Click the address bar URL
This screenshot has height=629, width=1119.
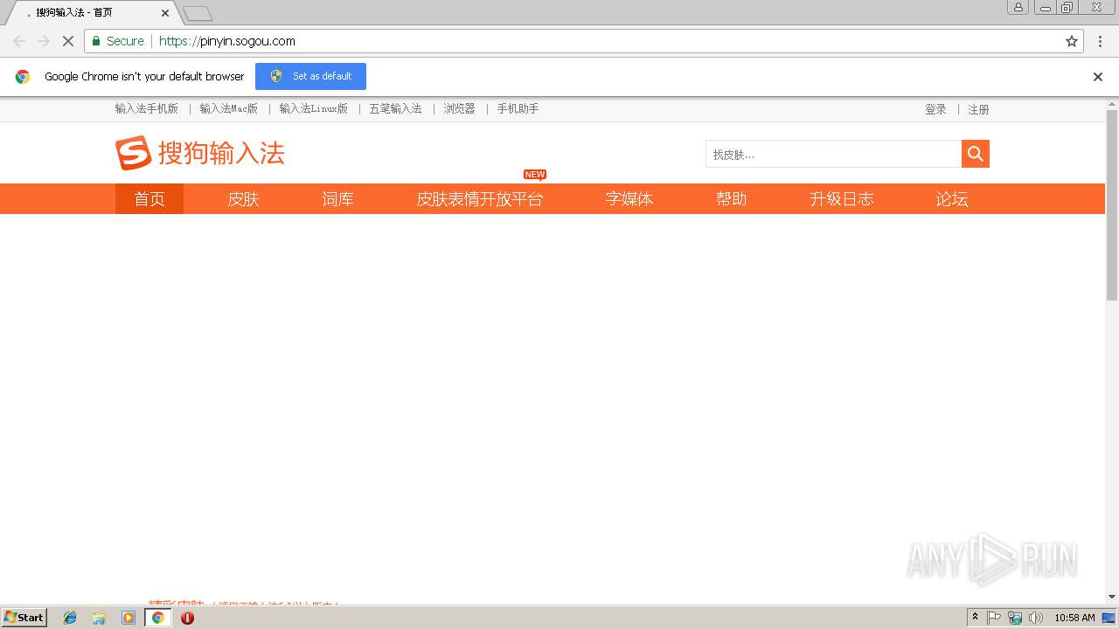(227, 41)
